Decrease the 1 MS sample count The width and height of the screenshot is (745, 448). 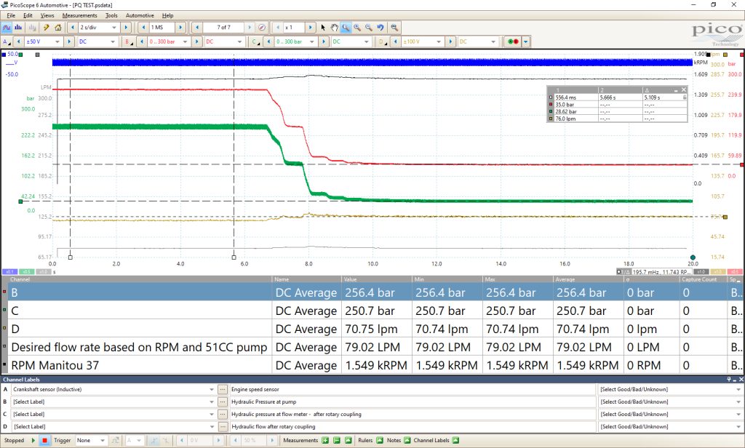tap(144, 28)
